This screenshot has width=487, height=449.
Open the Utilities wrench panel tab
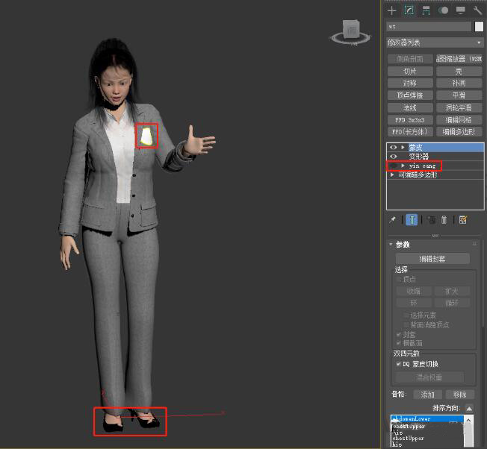[478, 10]
